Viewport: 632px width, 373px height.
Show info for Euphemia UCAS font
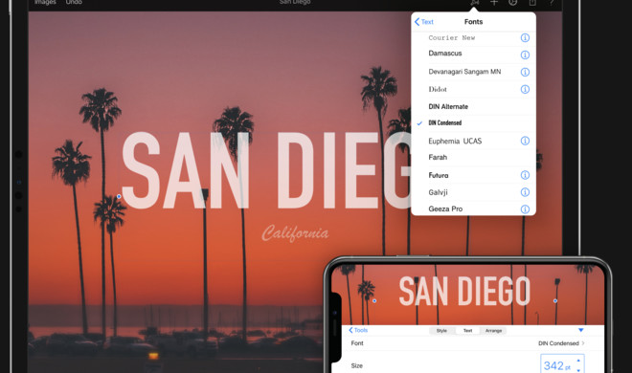point(525,141)
